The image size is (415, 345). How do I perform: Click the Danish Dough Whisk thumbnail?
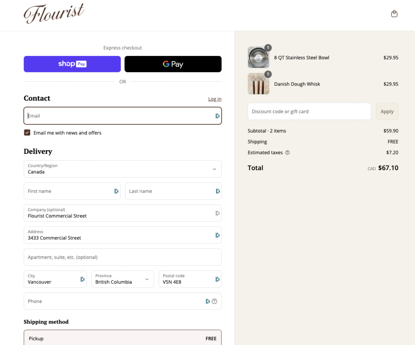pos(258,84)
